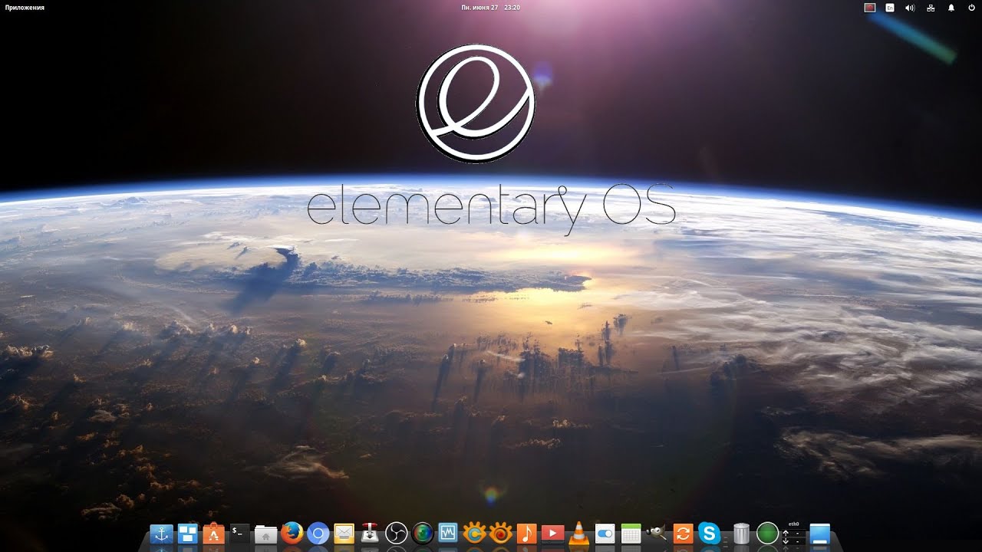Viewport: 982px width, 552px height.
Task: Launch GIMP from the dock
Action: pos(657,534)
